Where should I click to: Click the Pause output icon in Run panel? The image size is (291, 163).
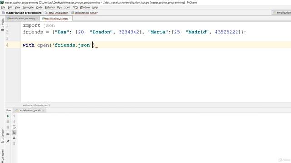8,127
